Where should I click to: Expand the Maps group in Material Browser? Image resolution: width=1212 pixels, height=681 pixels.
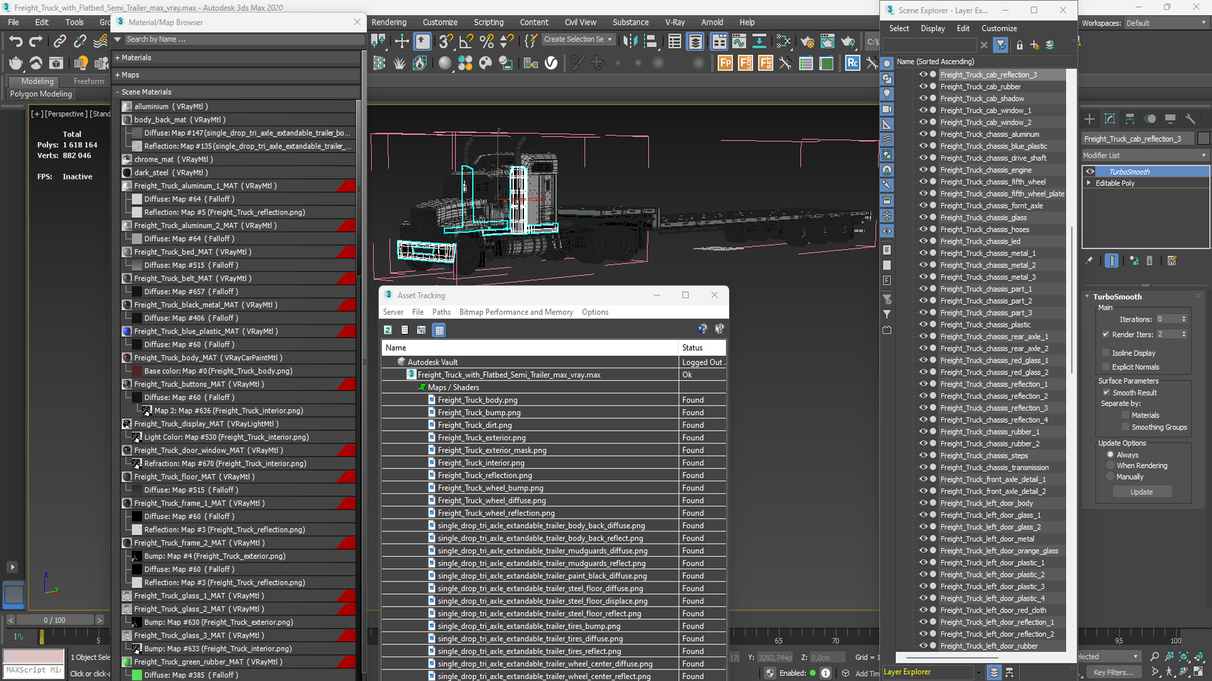point(117,74)
